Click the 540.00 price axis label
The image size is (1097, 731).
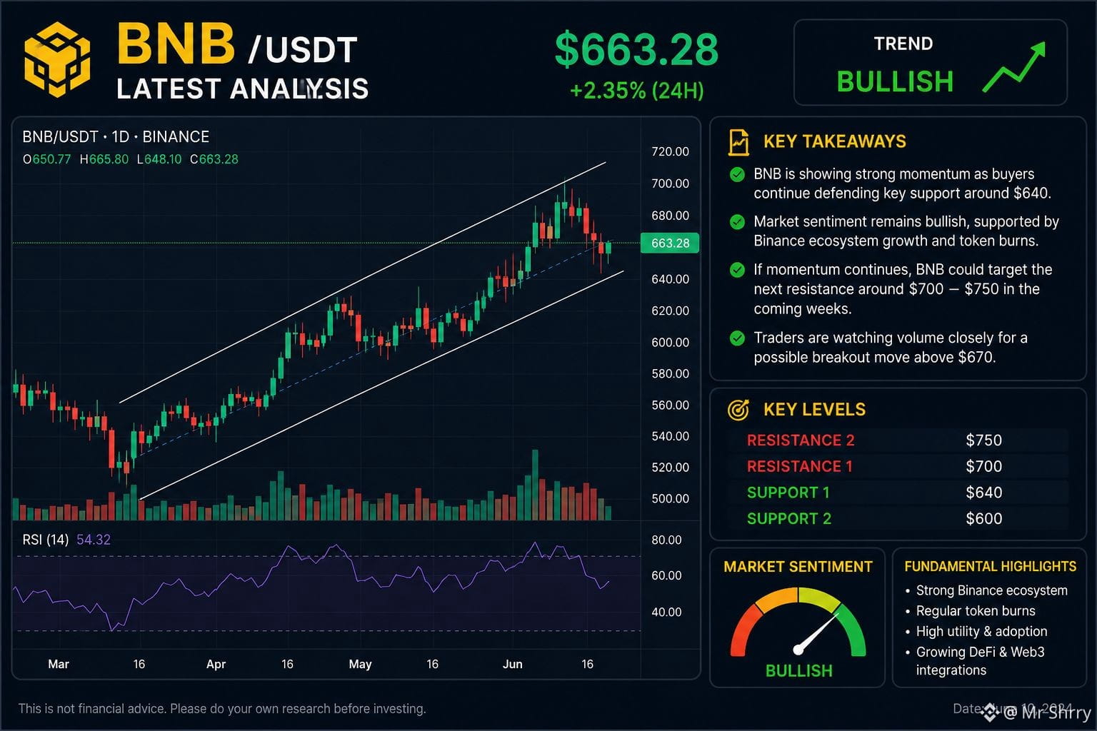pos(670,436)
